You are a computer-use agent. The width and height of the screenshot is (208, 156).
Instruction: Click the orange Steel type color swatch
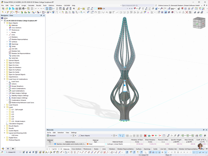click(x=88, y=144)
